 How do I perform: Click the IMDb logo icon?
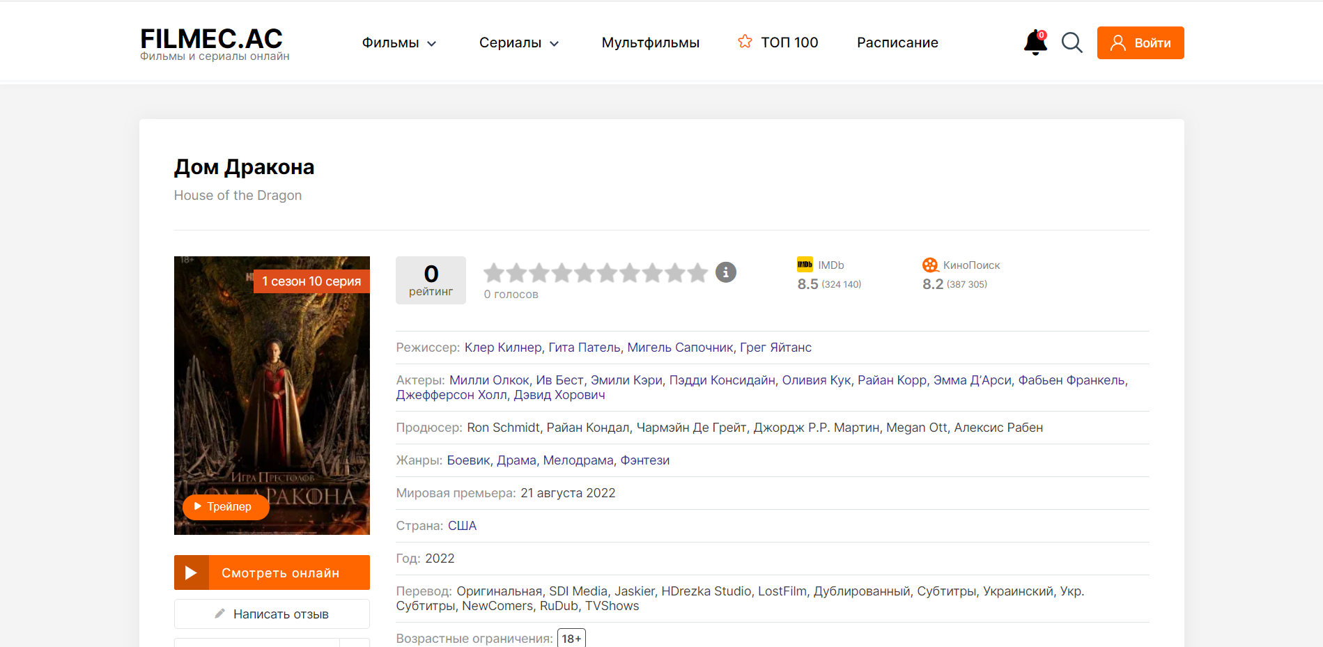(x=805, y=265)
